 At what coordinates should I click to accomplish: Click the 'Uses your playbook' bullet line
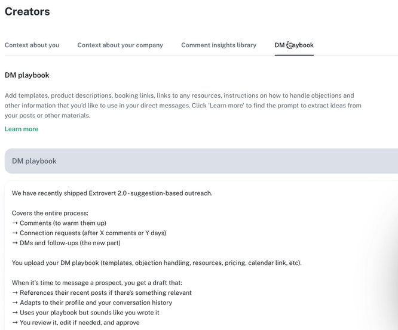click(85, 313)
